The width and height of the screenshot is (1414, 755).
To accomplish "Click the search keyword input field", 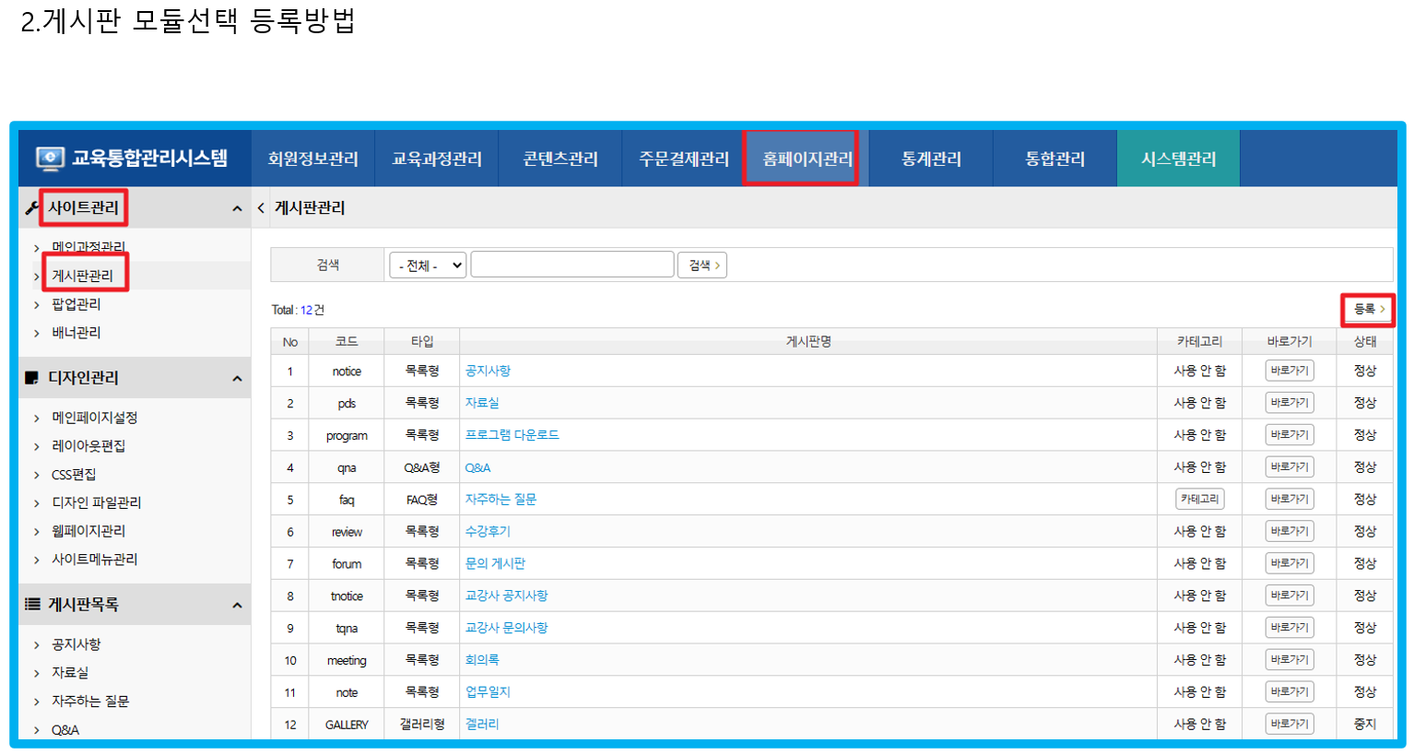I will [571, 265].
